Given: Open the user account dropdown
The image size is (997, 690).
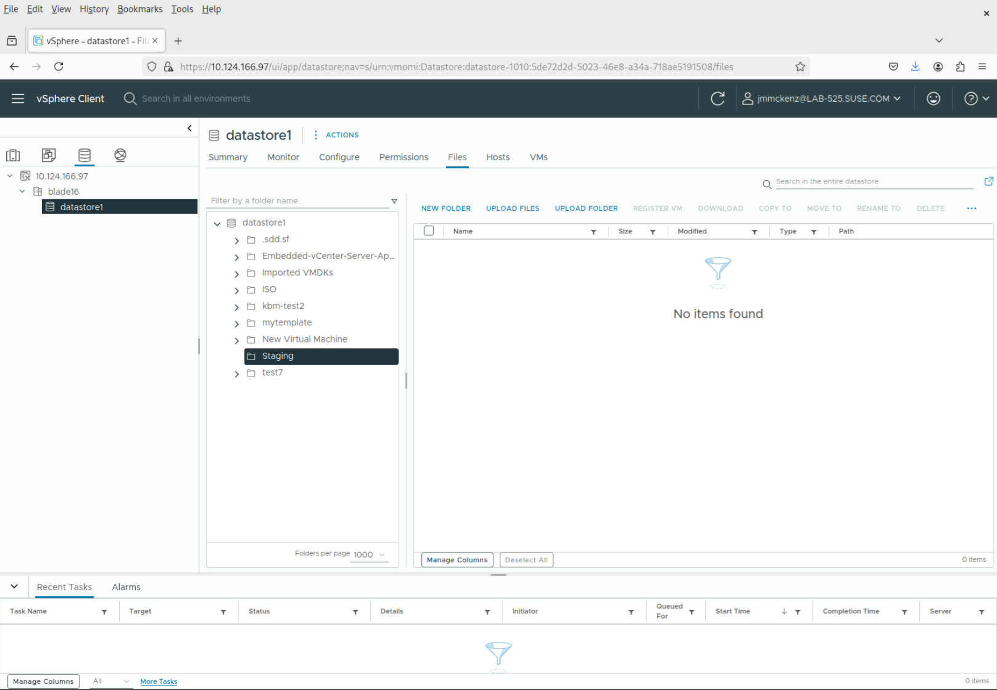Looking at the screenshot, I should (822, 98).
